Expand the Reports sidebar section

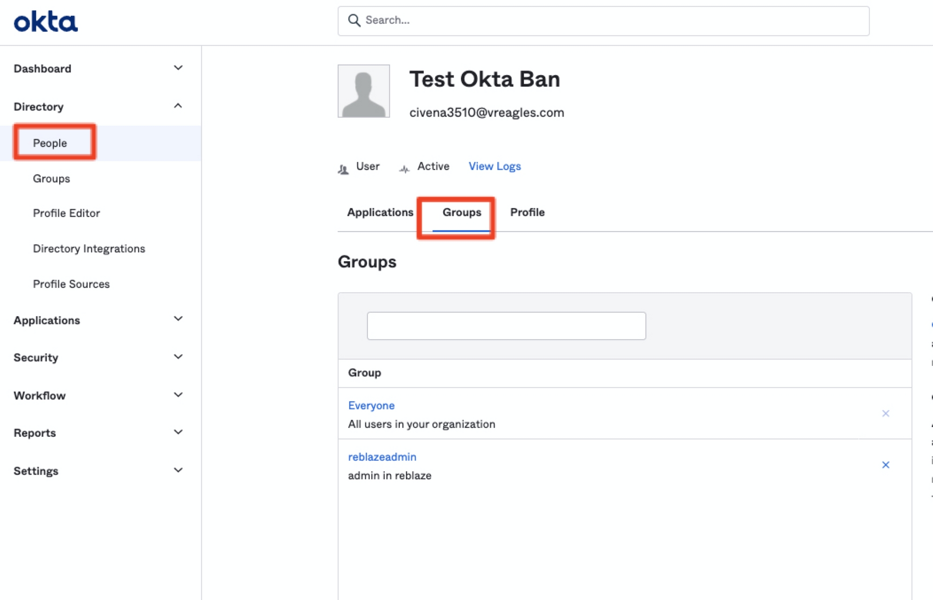click(178, 432)
